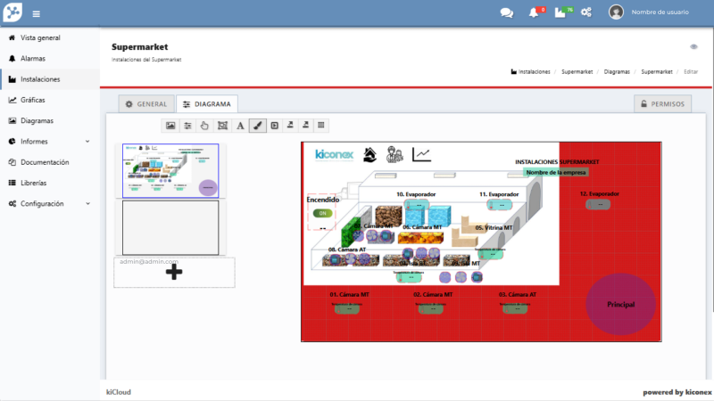Activate the paintbrush tool in toolbar
Screen dimensions: 714x401
257,126
